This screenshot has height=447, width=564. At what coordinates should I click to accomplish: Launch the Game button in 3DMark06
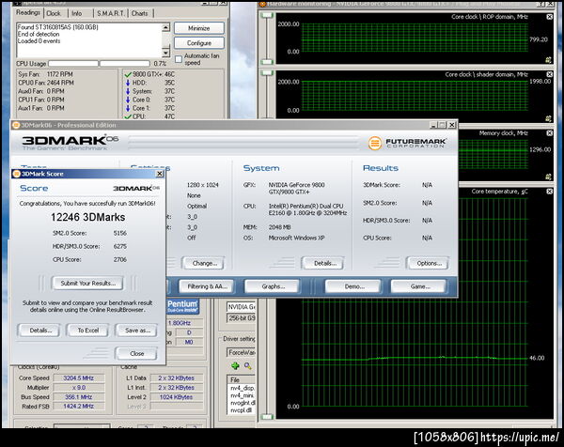420,286
